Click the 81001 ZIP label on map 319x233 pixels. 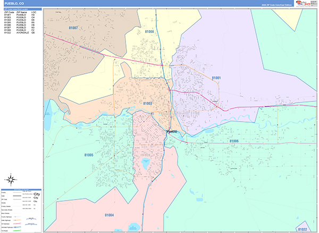click(x=216, y=78)
